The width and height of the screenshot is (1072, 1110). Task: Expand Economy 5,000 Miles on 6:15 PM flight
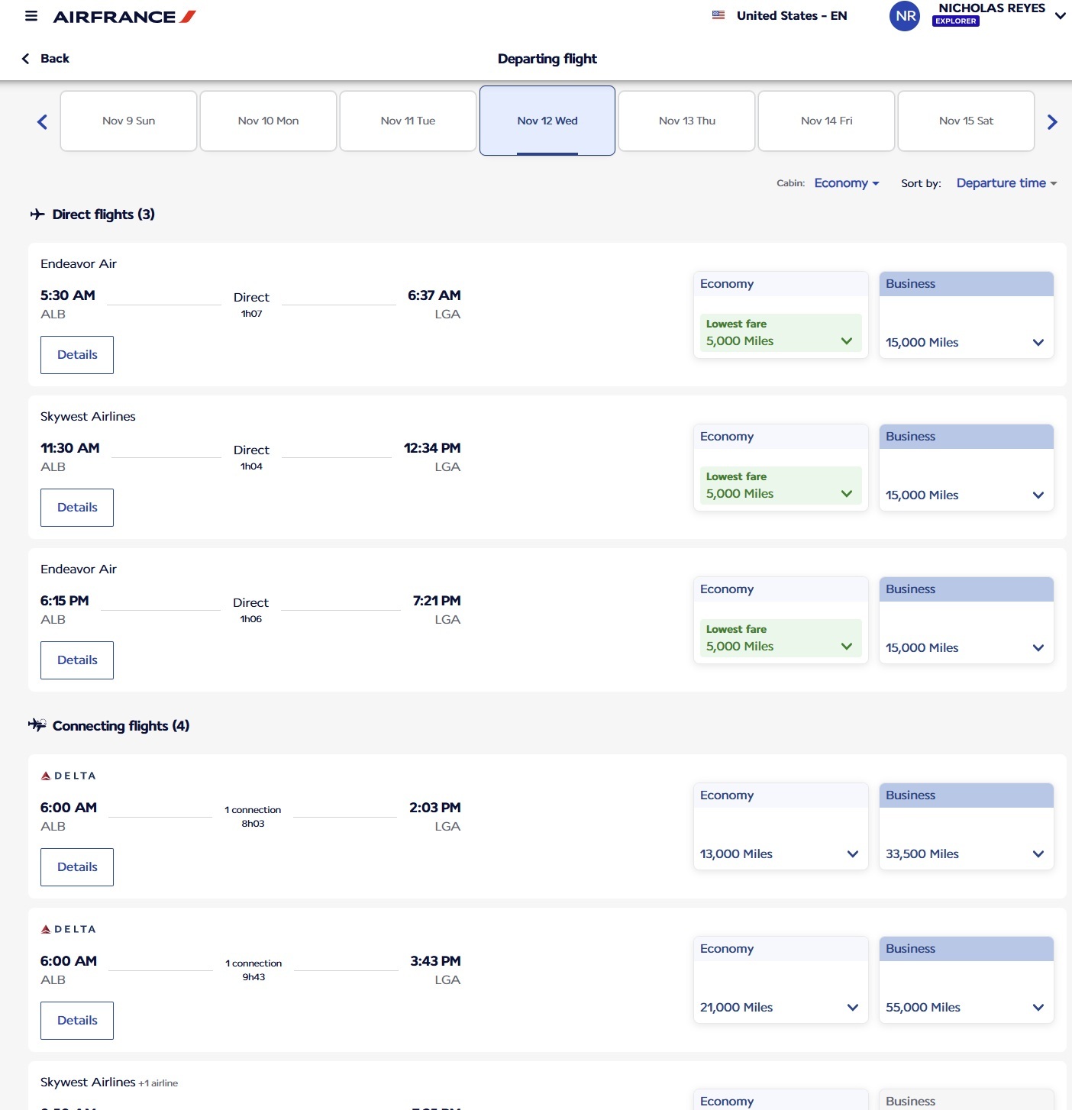tap(780, 638)
